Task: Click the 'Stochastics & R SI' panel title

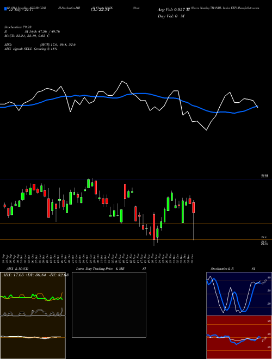Action: click(233, 269)
